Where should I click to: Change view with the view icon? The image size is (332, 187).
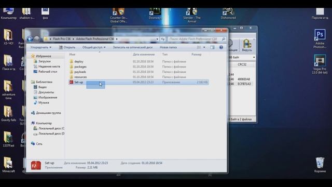coord(199,47)
